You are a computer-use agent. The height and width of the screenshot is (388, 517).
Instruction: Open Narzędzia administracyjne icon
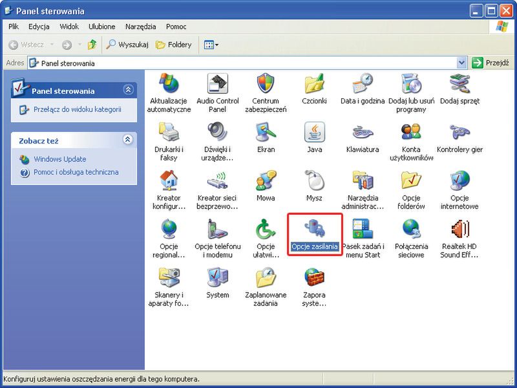click(x=363, y=180)
